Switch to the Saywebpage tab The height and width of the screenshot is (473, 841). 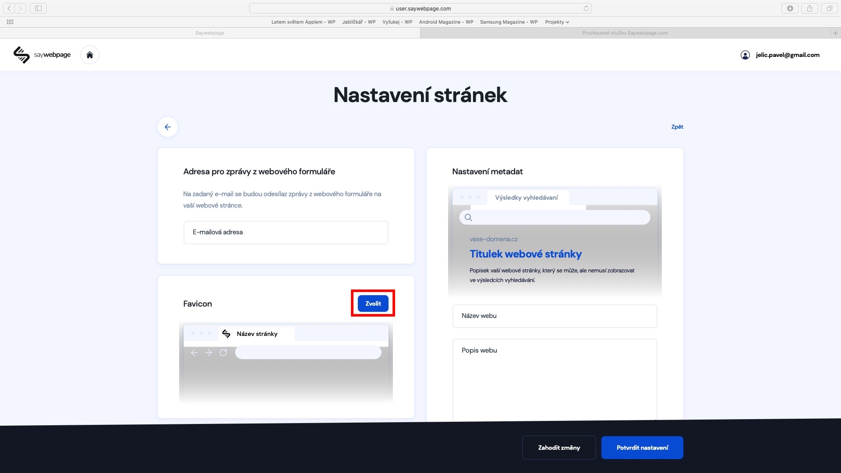coord(210,33)
